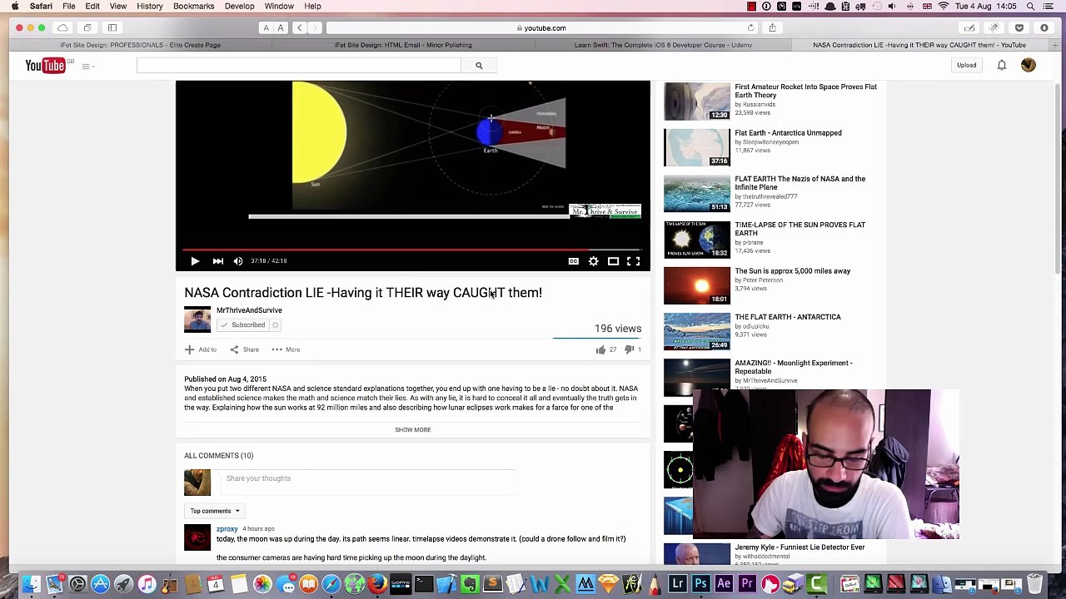Click the Share button
Screen dimensions: 1066x599
point(245,349)
